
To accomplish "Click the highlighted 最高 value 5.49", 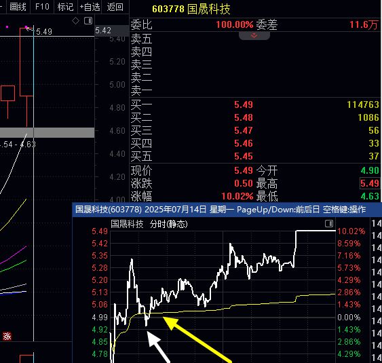I will (x=370, y=183).
